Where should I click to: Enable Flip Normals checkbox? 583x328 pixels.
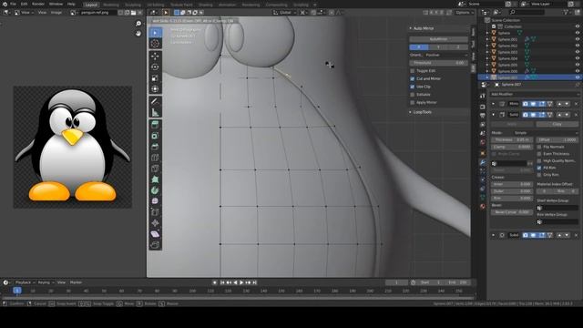coord(539,147)
